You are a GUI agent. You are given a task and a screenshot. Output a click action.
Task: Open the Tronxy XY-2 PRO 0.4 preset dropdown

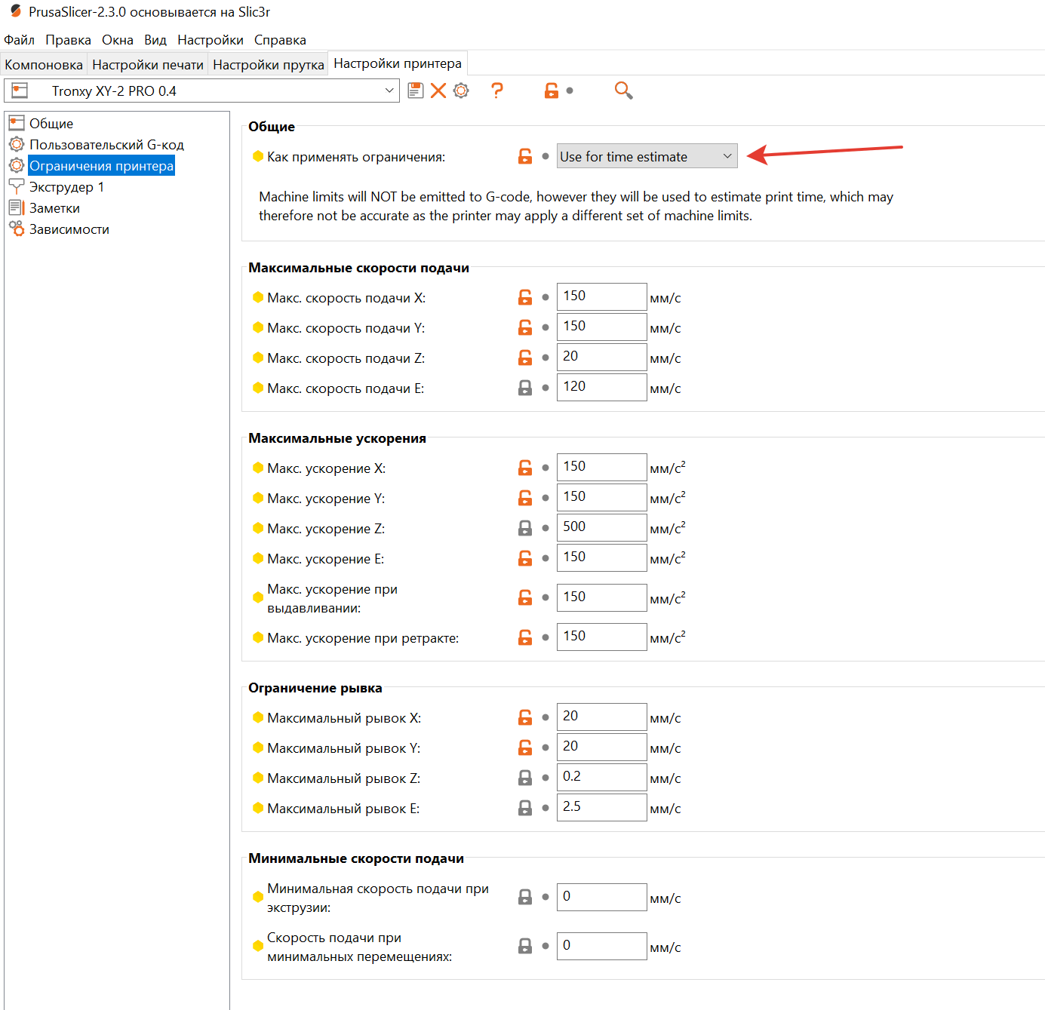(201, 91)
